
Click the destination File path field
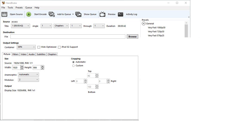coord(68,37)
